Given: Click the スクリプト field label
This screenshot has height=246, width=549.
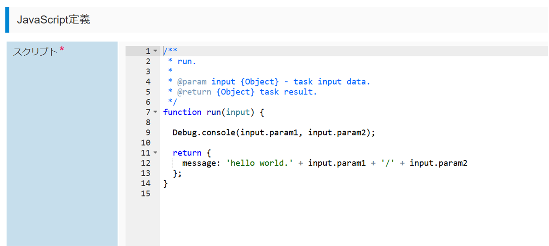Looking at the screenshot, I should (35, 52).
